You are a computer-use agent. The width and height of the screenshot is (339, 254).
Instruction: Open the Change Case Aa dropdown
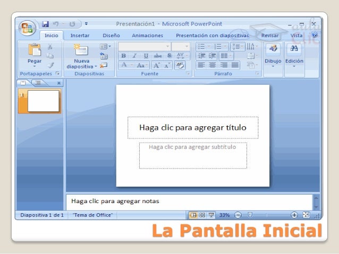(142, 65)
